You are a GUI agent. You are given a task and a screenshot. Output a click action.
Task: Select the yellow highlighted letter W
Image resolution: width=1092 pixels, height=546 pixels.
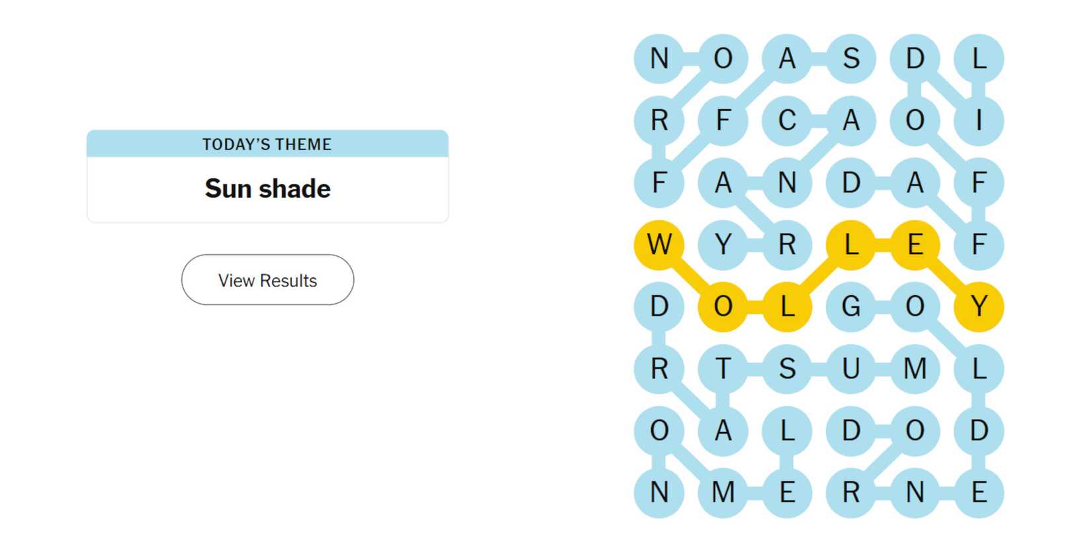(x=659, y=245)
